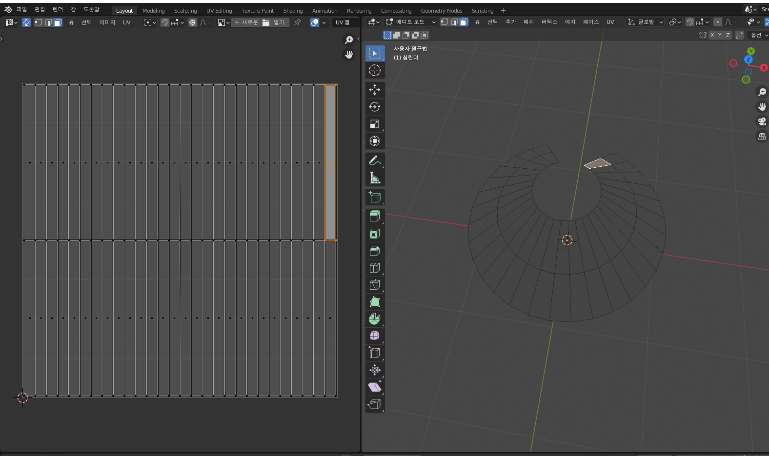The height and width of the screenshot is (456, 769).
Task: Select the Select Box tool in 3D viewport
Action: 375,53
